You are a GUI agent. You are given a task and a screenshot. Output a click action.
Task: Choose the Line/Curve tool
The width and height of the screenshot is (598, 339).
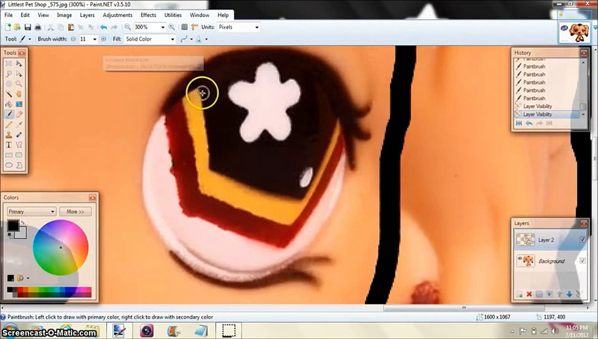(x=19, y=145)
